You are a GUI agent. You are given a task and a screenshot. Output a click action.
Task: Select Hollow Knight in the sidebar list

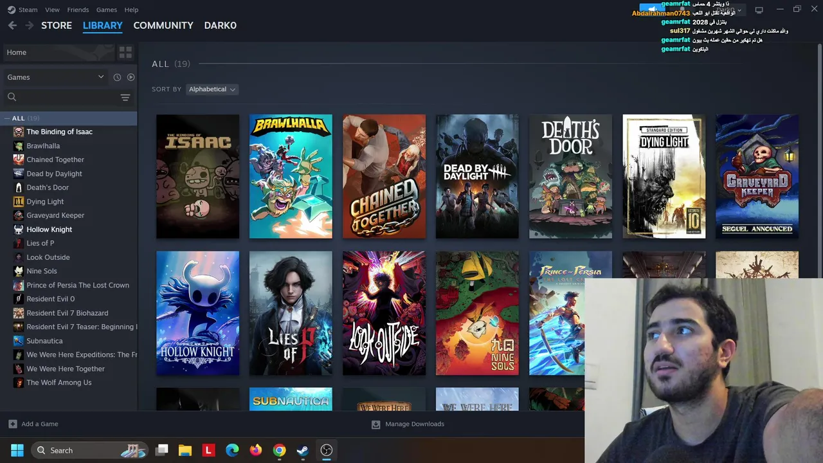point(49,230)
